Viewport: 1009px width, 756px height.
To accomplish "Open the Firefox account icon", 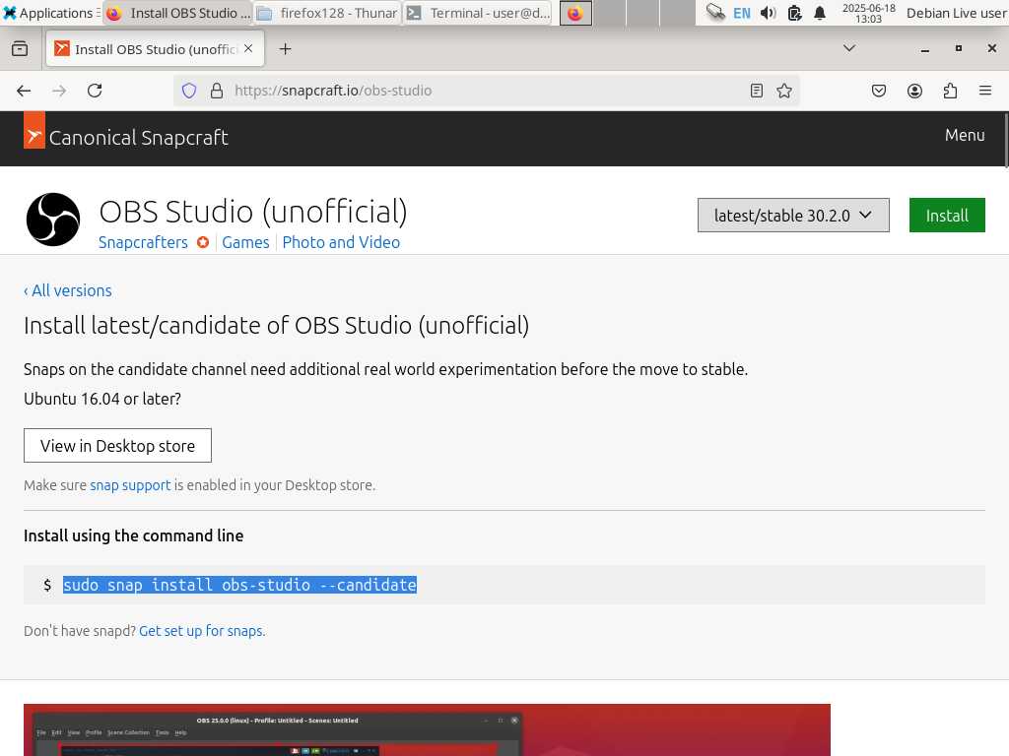I will pyautogui.click(x=914, y=91).
